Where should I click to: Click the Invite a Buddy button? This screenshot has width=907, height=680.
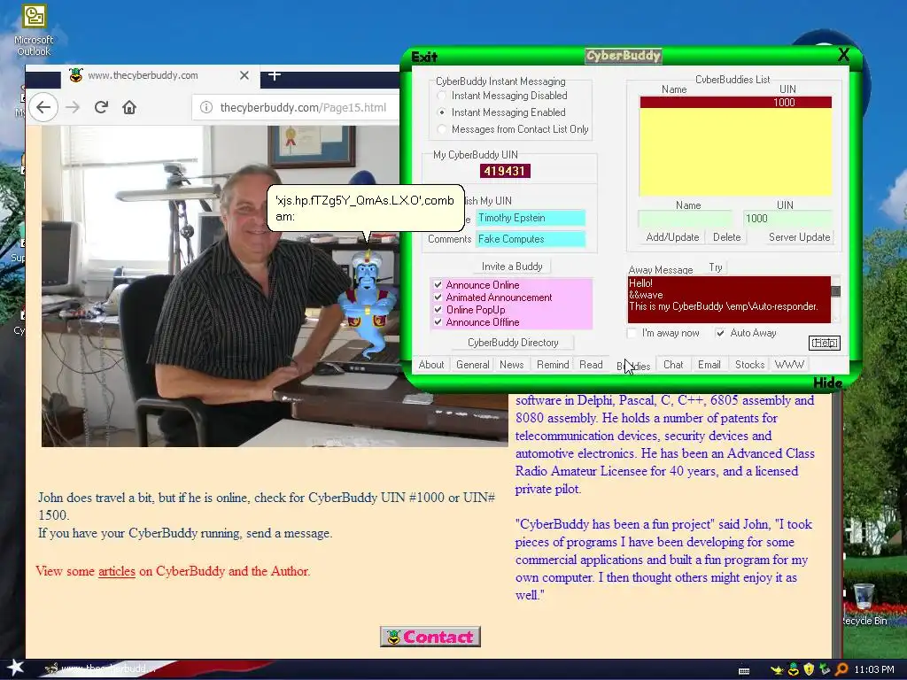pyautogui.click(x=512, y=267)
